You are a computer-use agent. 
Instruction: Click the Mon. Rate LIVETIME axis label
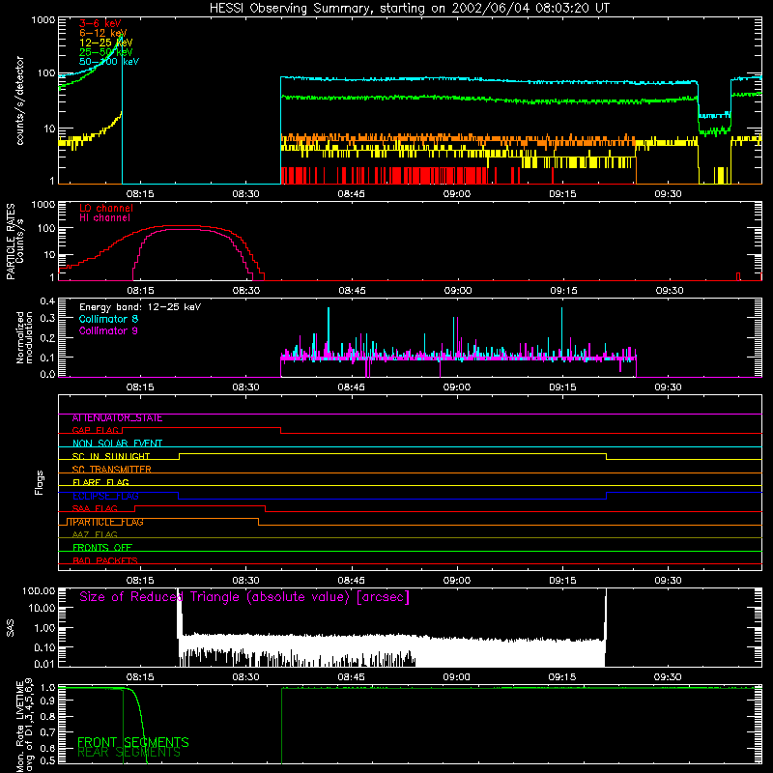(x=24, y=725)
